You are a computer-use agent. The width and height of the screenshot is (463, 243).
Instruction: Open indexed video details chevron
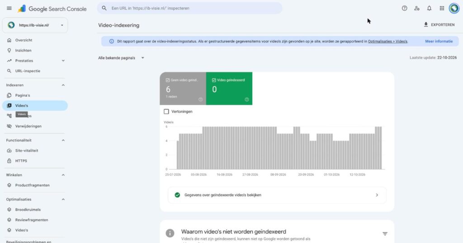pos(377,195)
